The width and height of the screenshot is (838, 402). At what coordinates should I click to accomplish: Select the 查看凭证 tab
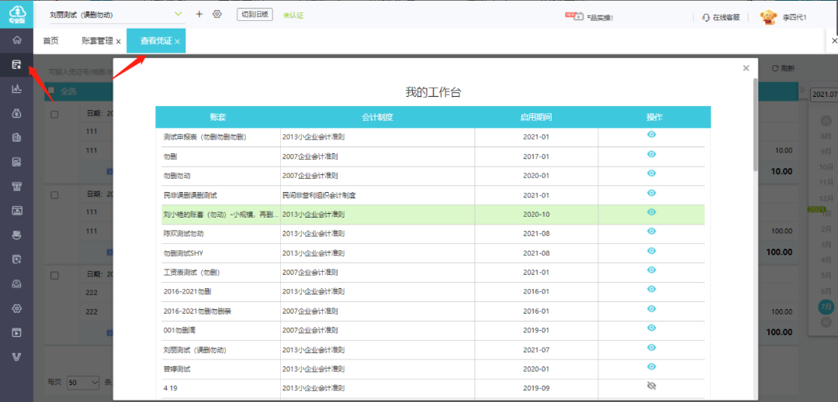(156, 41)
